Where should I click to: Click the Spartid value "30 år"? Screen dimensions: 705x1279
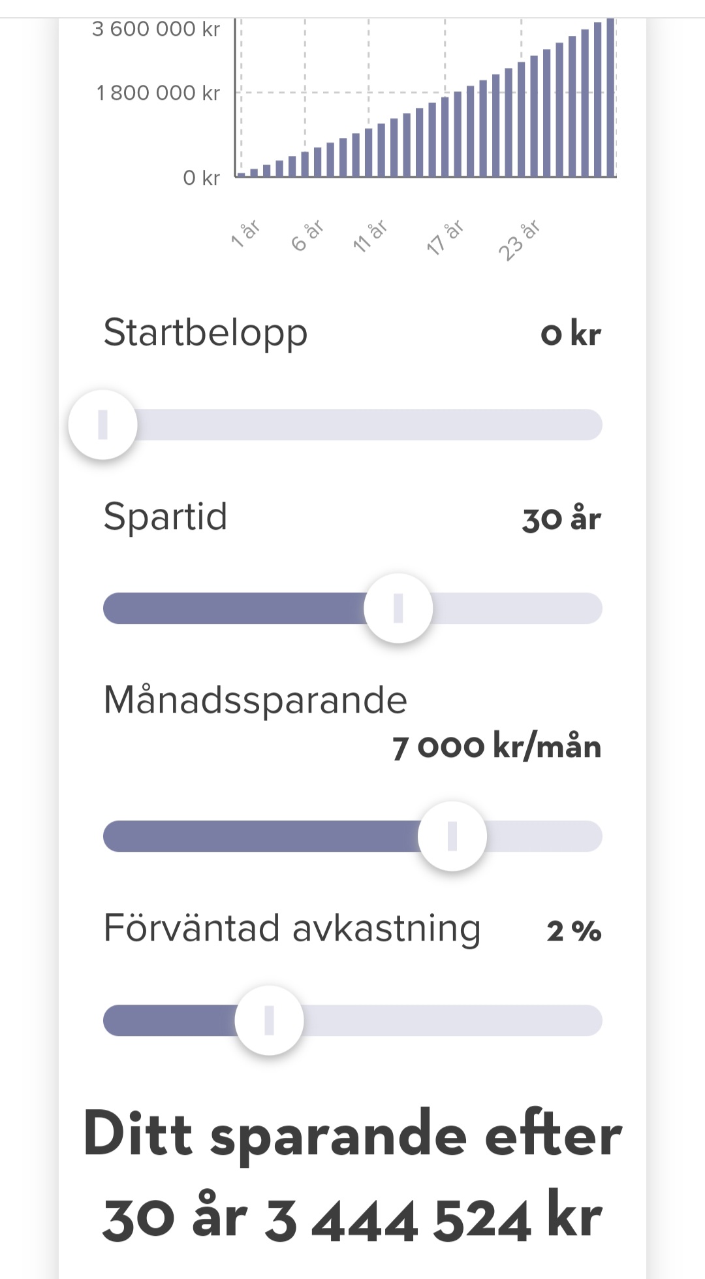(x=561, y=519)
